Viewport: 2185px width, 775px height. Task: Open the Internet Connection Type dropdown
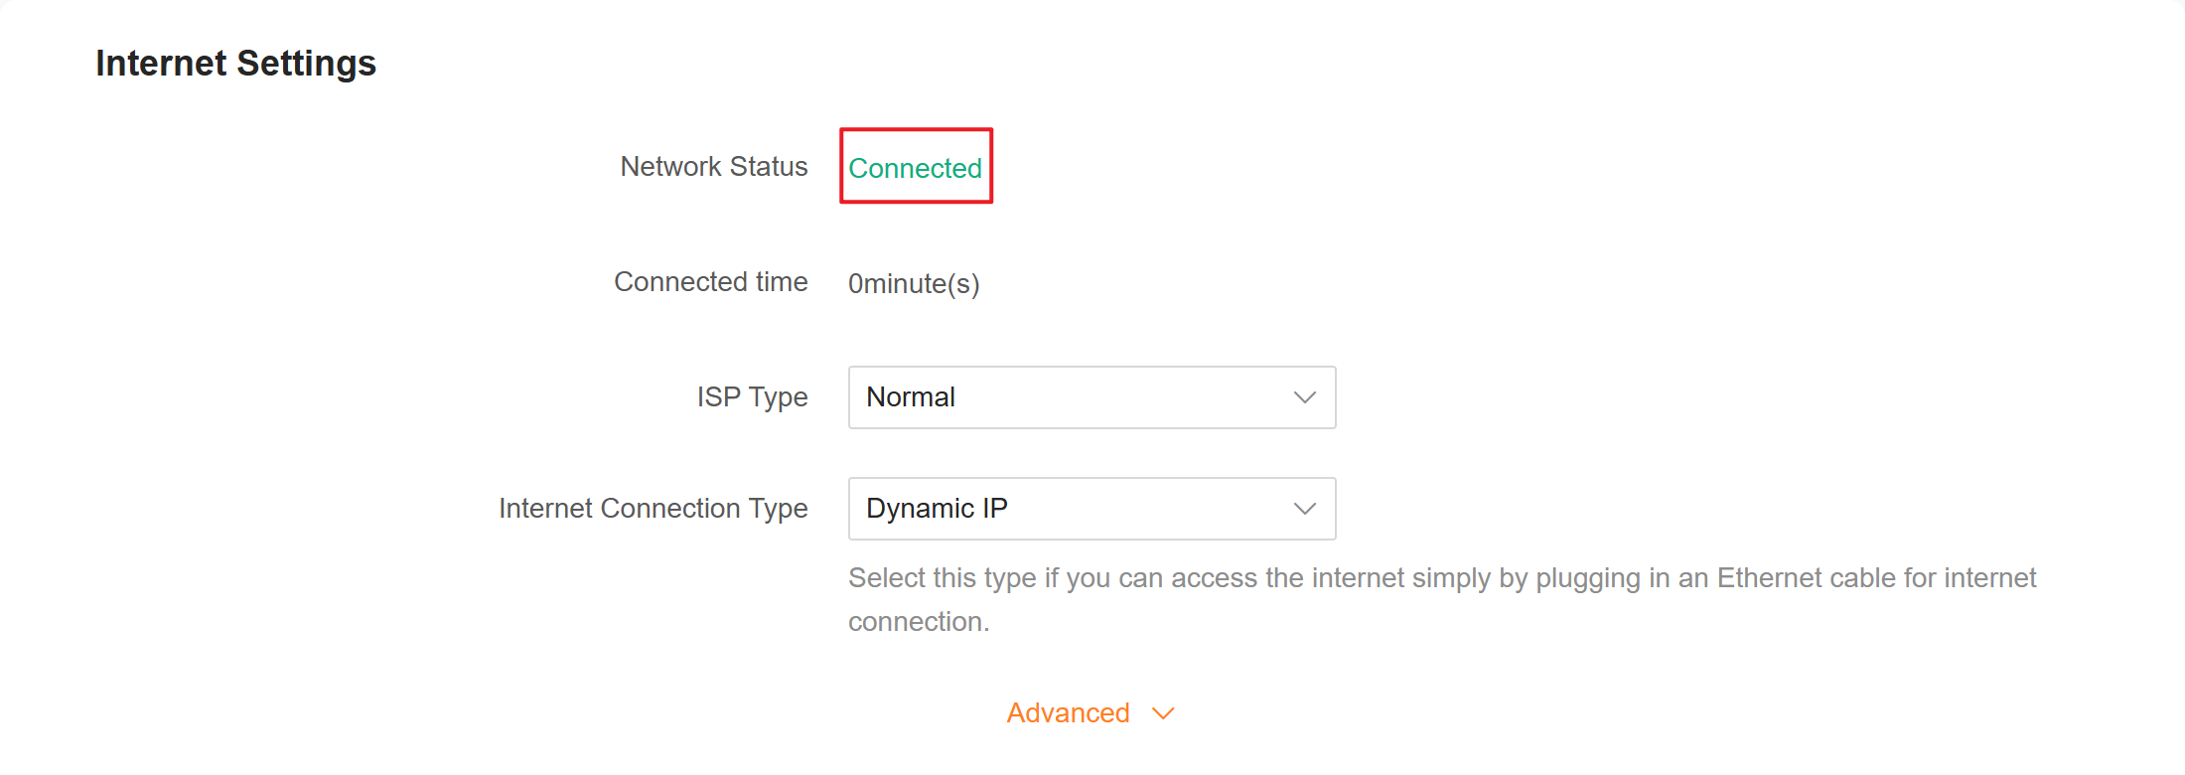(x=1091, y=509)
